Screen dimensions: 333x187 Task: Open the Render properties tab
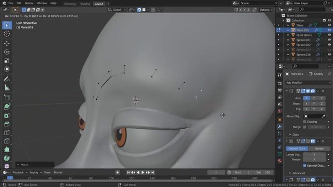pos(280,84)
